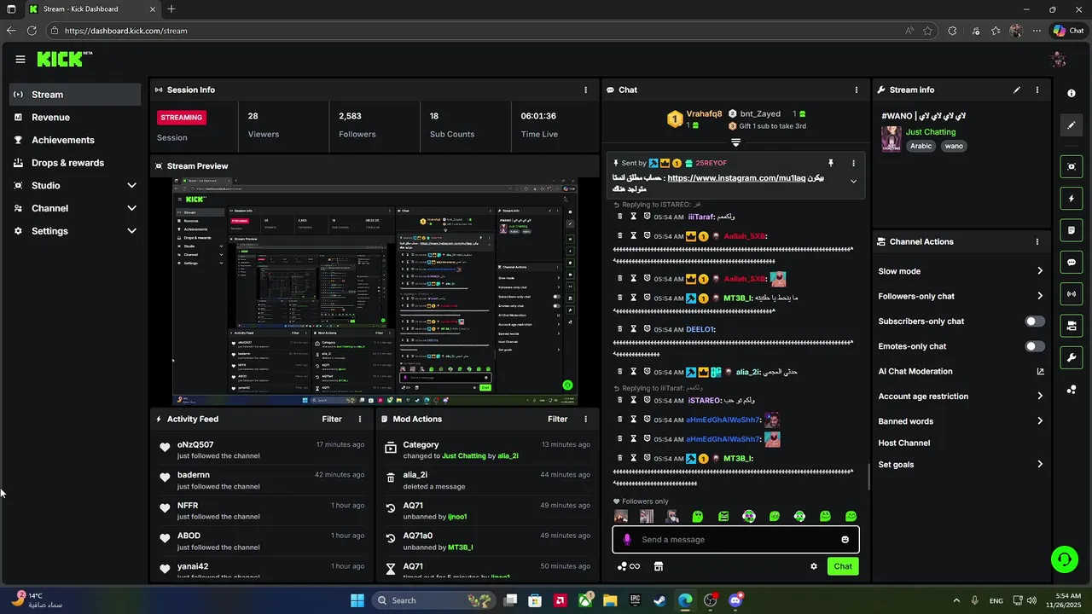
Task: Open Session Info three-dot menu
Action: (585, 90)
